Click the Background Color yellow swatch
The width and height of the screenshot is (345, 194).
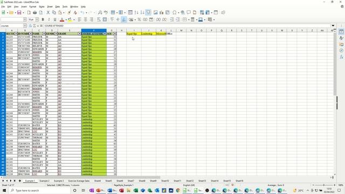(70, 20)
